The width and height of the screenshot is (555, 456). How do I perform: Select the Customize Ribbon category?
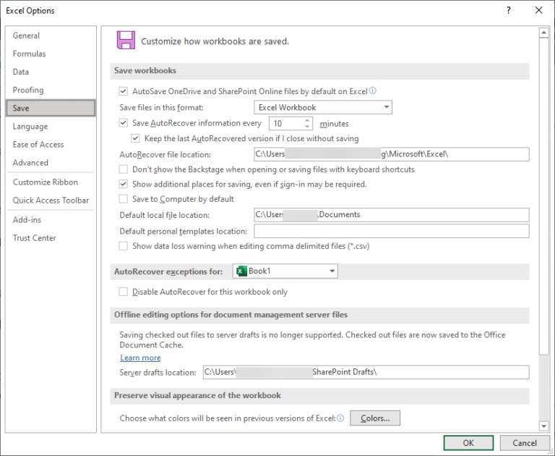(45, 182)
